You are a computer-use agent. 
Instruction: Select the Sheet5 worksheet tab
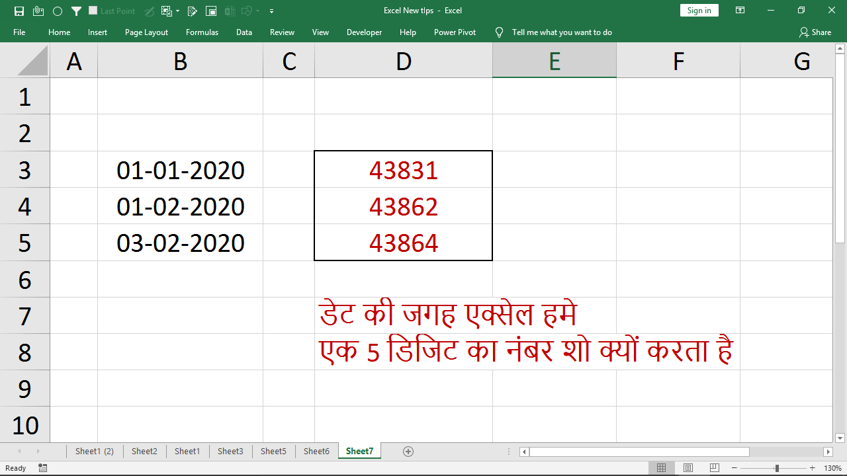[273, 451]
